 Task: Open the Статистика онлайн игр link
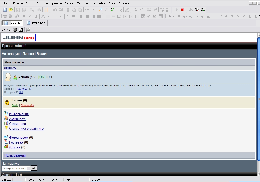point(26,128)
